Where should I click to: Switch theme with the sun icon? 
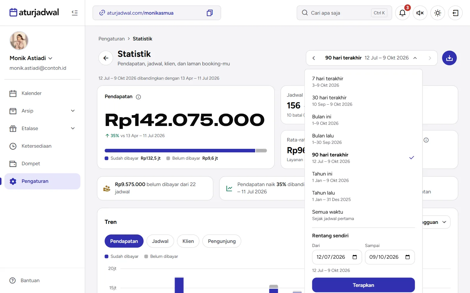438,13
